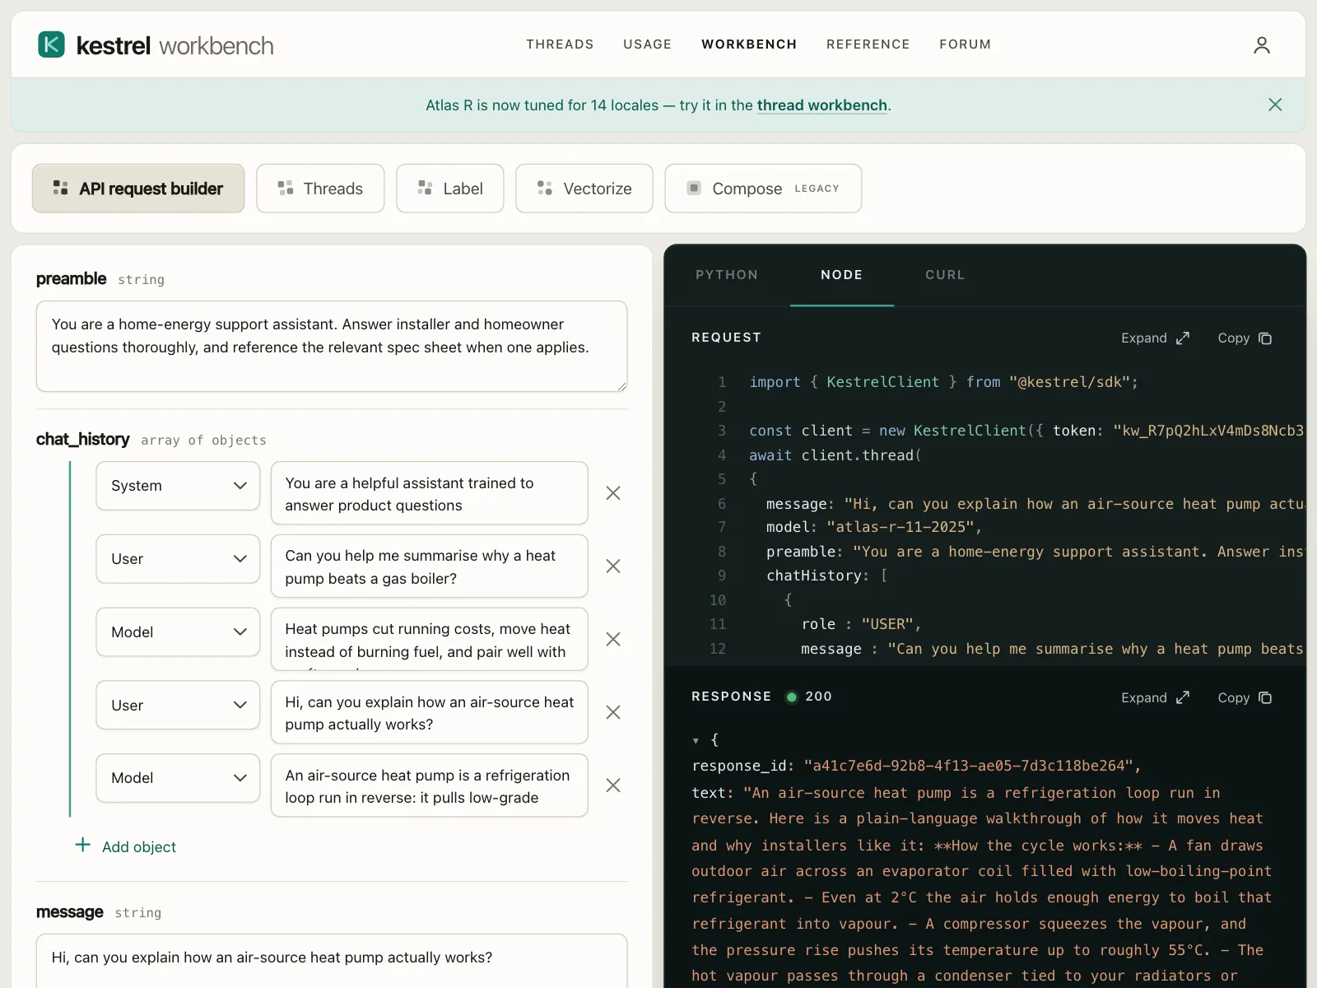Select Workbench in the top navigation
1317x988 pixels.
point(749,44)
